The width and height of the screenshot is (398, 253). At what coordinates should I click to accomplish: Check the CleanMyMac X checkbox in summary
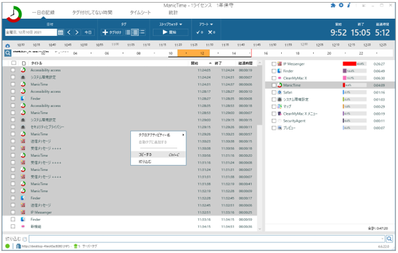[x=274, y=78]
